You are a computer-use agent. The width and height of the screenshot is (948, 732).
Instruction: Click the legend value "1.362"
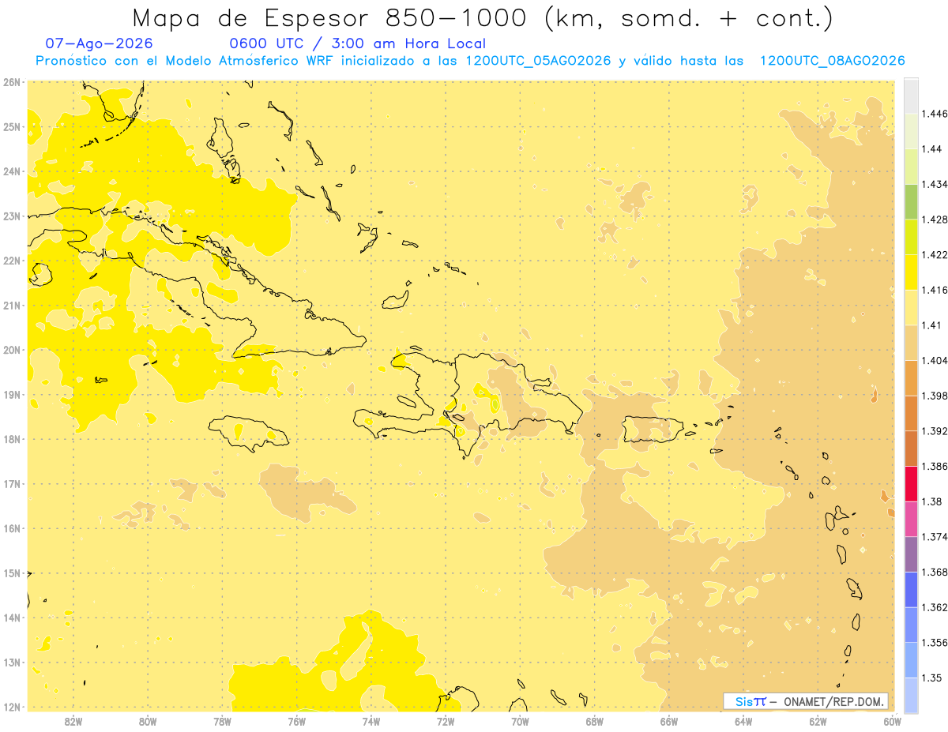tap(935, 607)
